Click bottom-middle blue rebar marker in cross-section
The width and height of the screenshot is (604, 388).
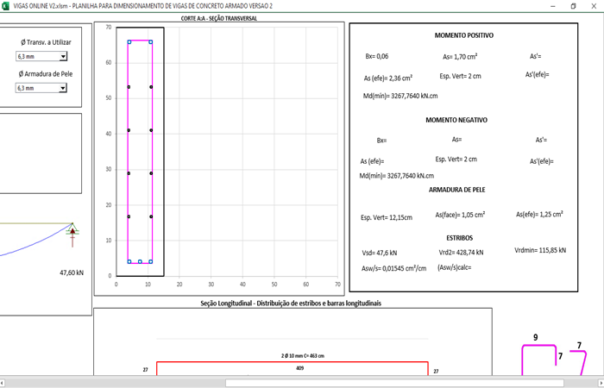[140, 261]
